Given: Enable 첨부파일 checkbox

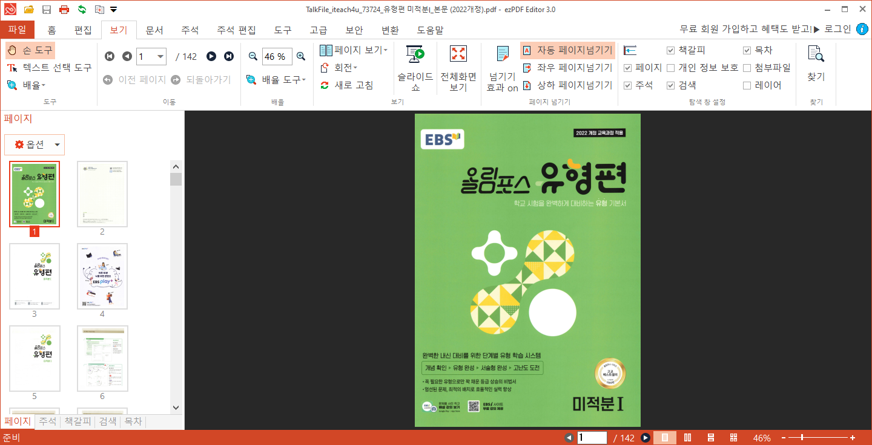Looking at the screenshot, I should (x=747, y=68).
